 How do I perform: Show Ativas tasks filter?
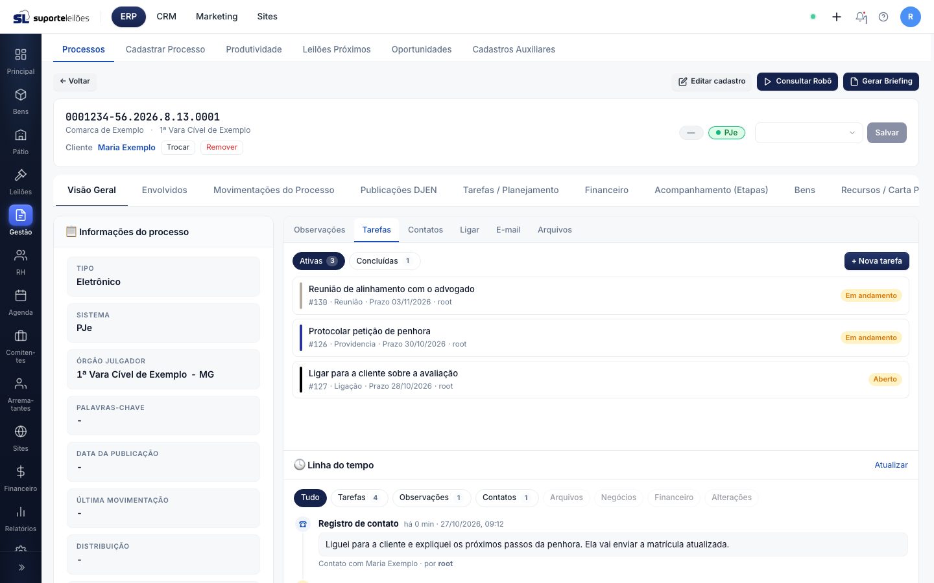click(x=318, y=261)
